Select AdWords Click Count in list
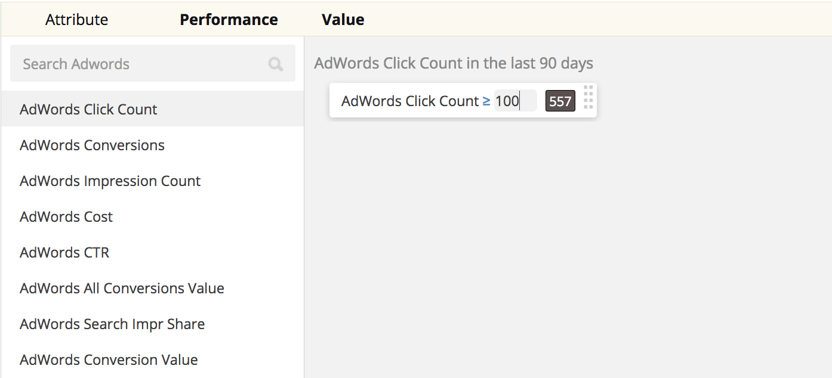This screenshot has width=832, height=378. tap(88, 109)
